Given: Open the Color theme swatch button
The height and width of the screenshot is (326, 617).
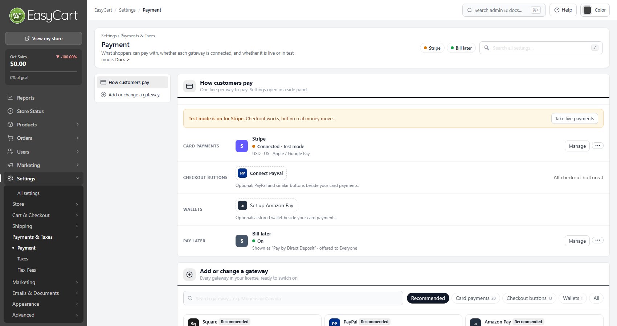Looking at the screenshot, I should 595,10.
